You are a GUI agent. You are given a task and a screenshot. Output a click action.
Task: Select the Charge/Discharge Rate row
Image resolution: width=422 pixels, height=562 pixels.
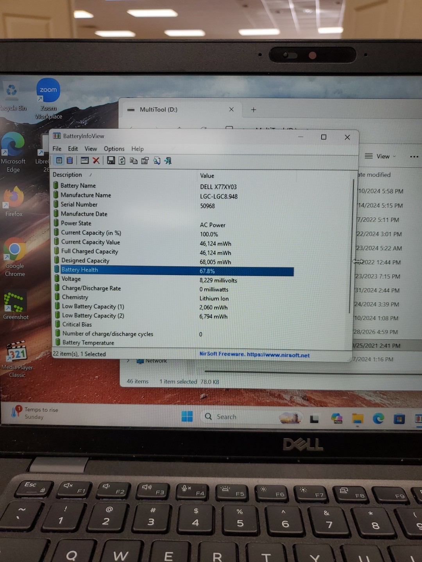pos(174,288)
